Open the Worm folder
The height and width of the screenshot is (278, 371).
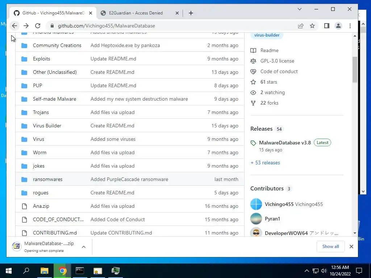coord(39,152)
